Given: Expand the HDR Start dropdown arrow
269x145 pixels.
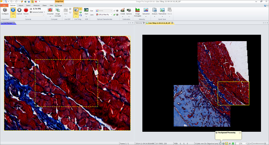Looking at the screenshot, I should tap(86, 17).
